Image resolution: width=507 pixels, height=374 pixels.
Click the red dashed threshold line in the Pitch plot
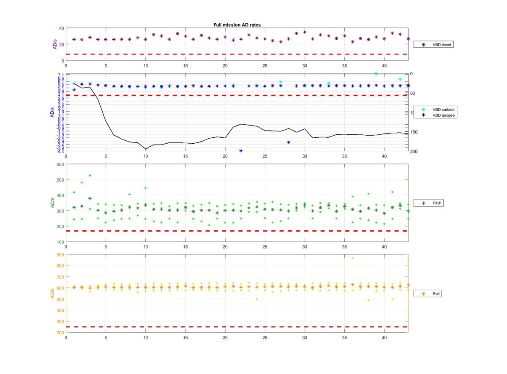click(237, 231)
